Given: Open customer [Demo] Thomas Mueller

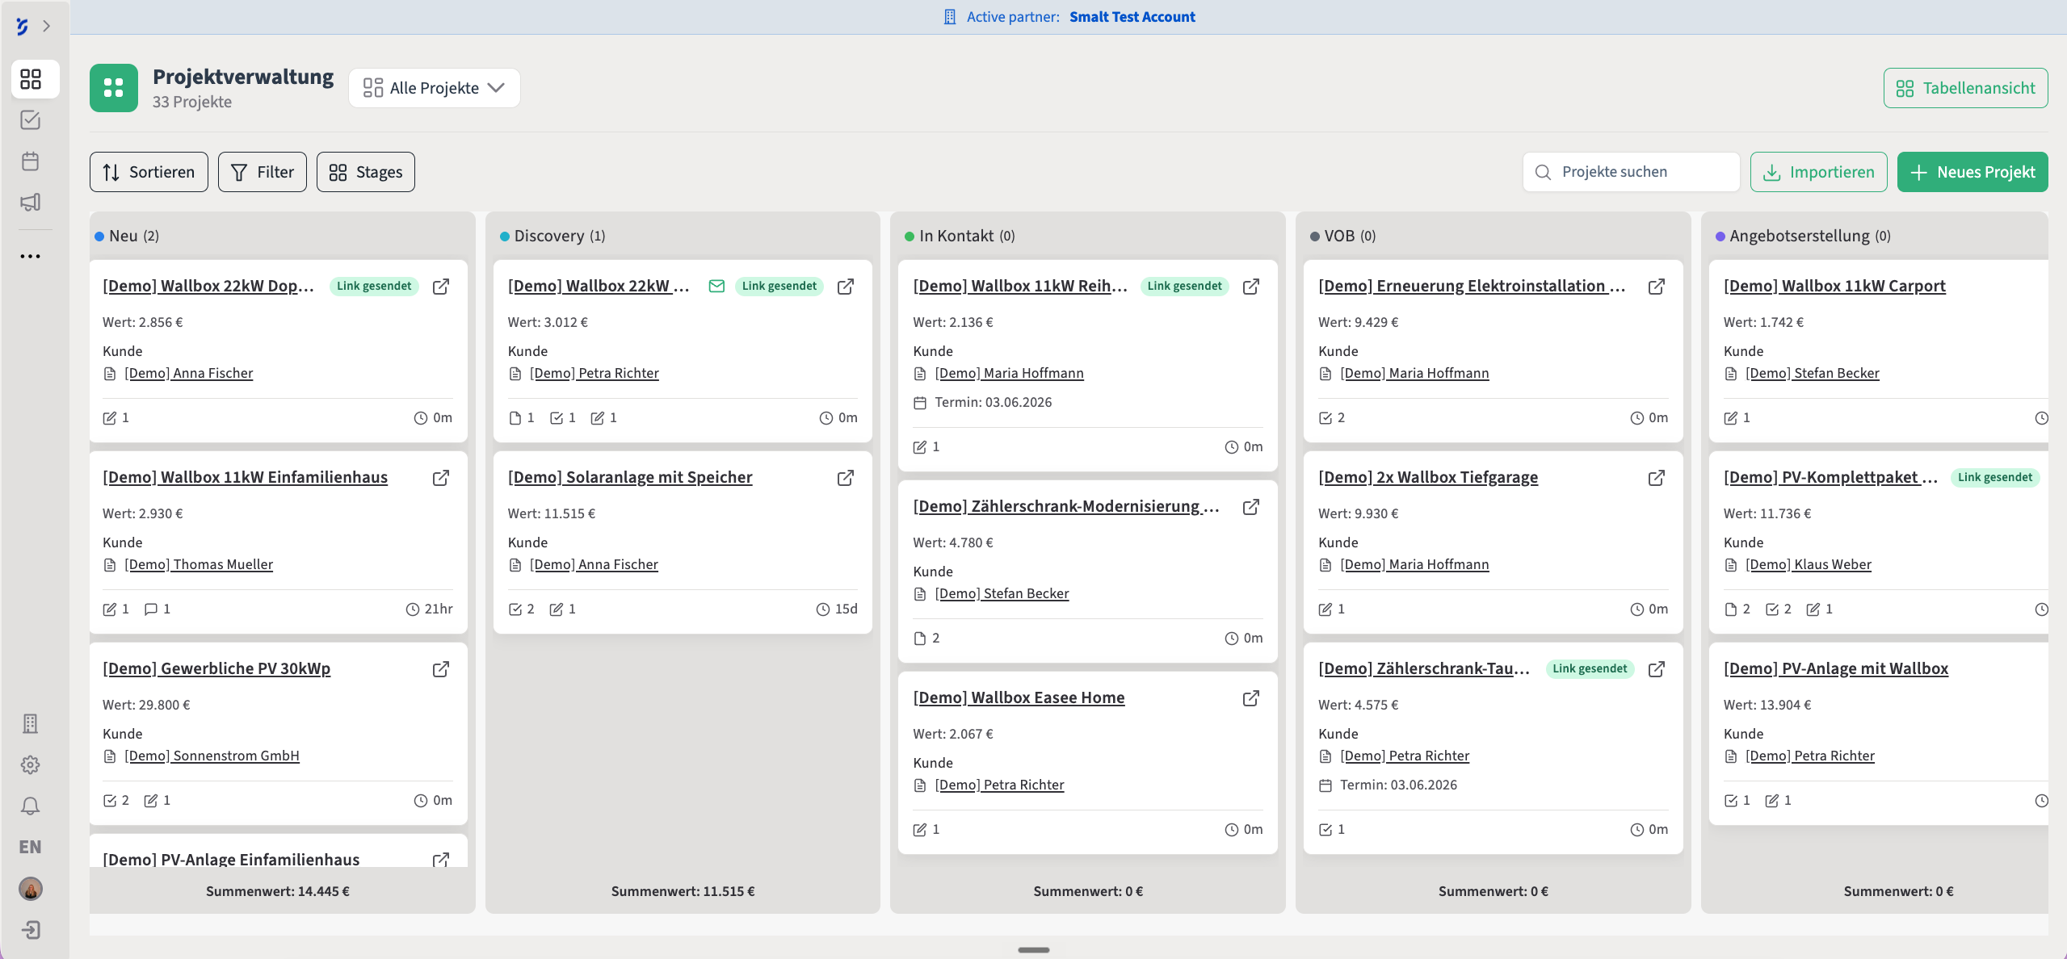Looking at the screenshot, I should (x=199, y=564).
